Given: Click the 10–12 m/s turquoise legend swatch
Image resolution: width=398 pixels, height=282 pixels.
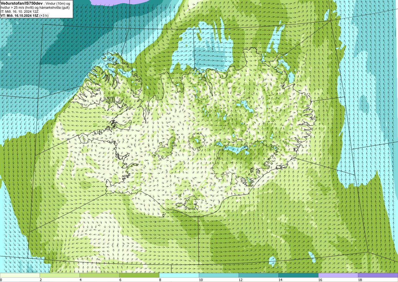Looking at the screenshot, I should [x=219, y=275].
